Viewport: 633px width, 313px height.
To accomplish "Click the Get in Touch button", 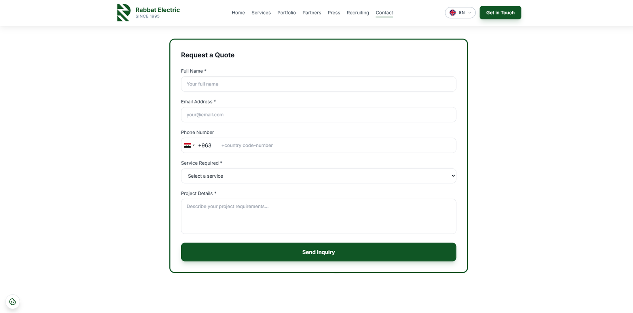I will [500, 13].
